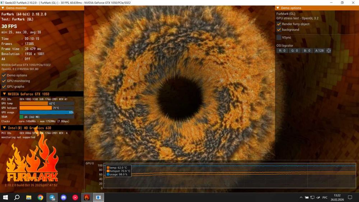Click the temperature graph plot area
This screenshot has height=202, width=359.
click(230, 176)
